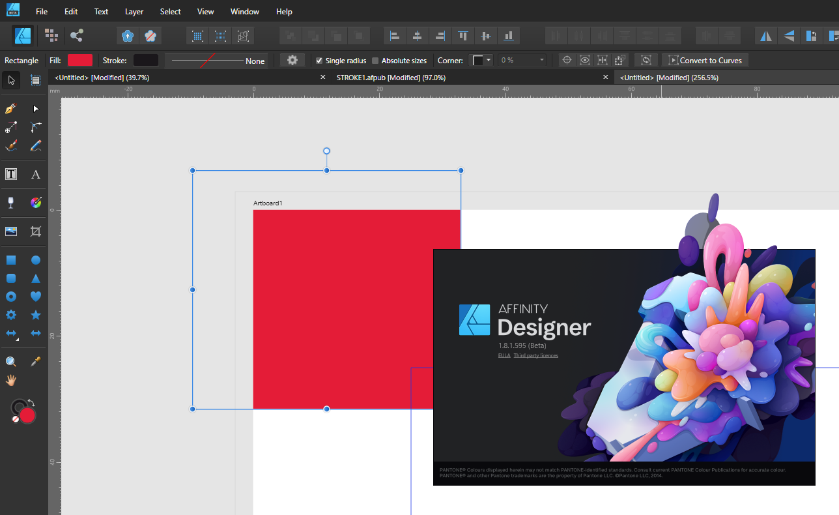Open the corner radius percentage dropdown
This screenshot has width=839, height=515.
coord(522,60)
